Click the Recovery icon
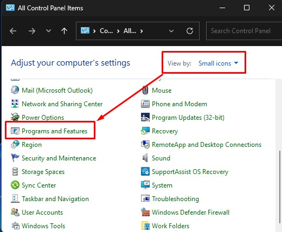 pyautogui.click(x=145, y=131)
